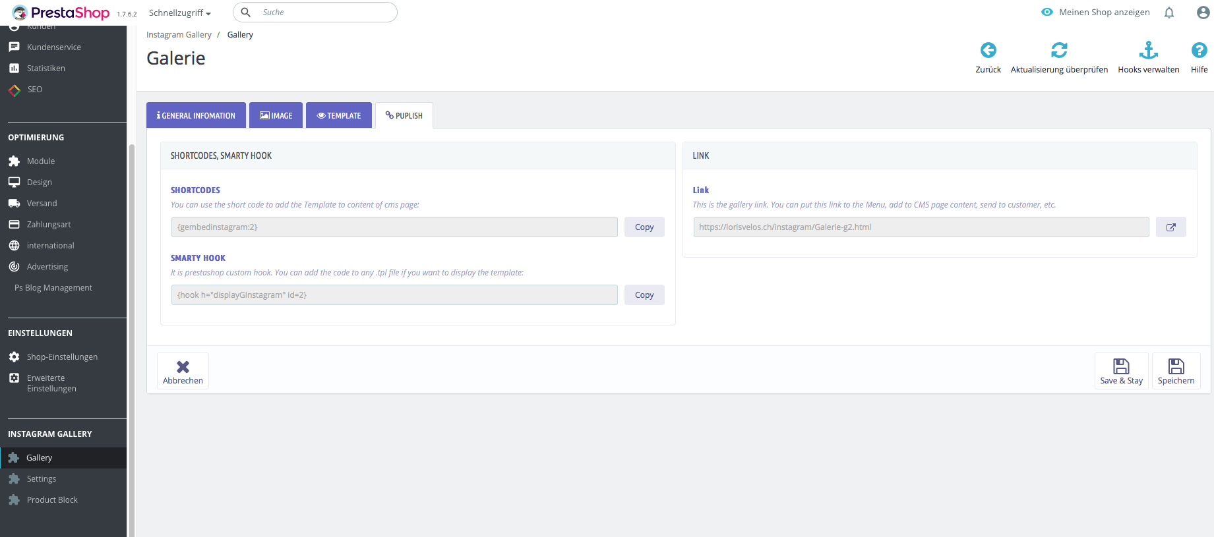1214x537 pixels.
Task: Click the Zurück back arrow icon
Action: [x=988, y=50]
